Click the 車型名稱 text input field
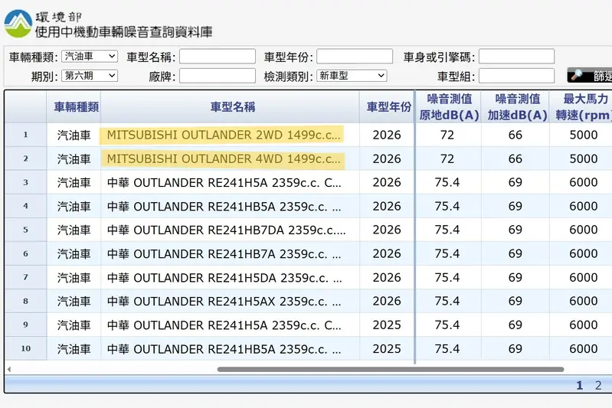The width and height of the screenshot is (612, 408). coord(218,57)
